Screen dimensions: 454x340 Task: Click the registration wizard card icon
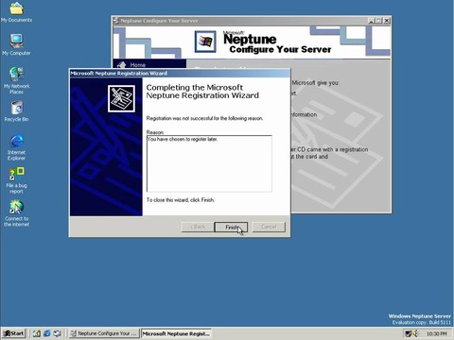(x=121, y=98)
